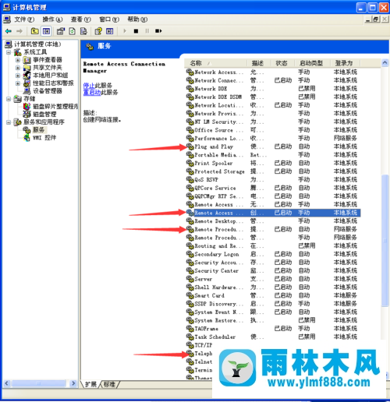Toggle the console tree show/hide icon

point(46,31)
